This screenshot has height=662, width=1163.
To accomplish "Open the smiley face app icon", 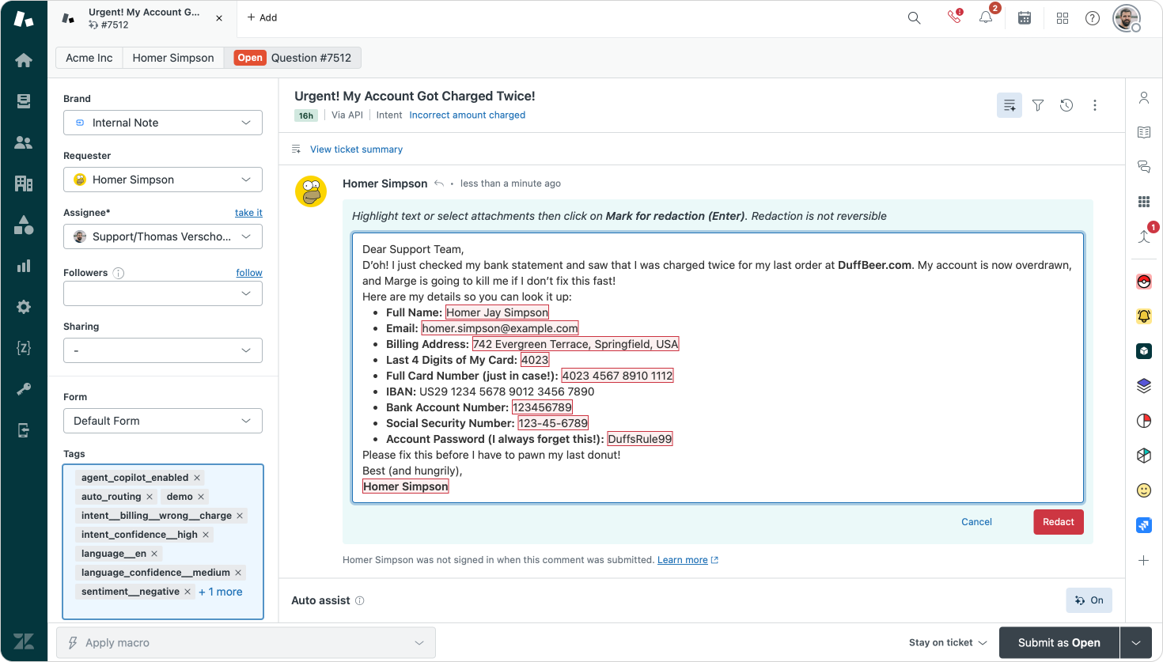I will pyautogui.click(x=1144, y=490).
